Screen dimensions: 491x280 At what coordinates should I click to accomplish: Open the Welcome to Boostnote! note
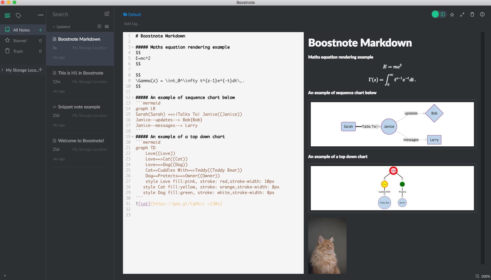point(80,150)
